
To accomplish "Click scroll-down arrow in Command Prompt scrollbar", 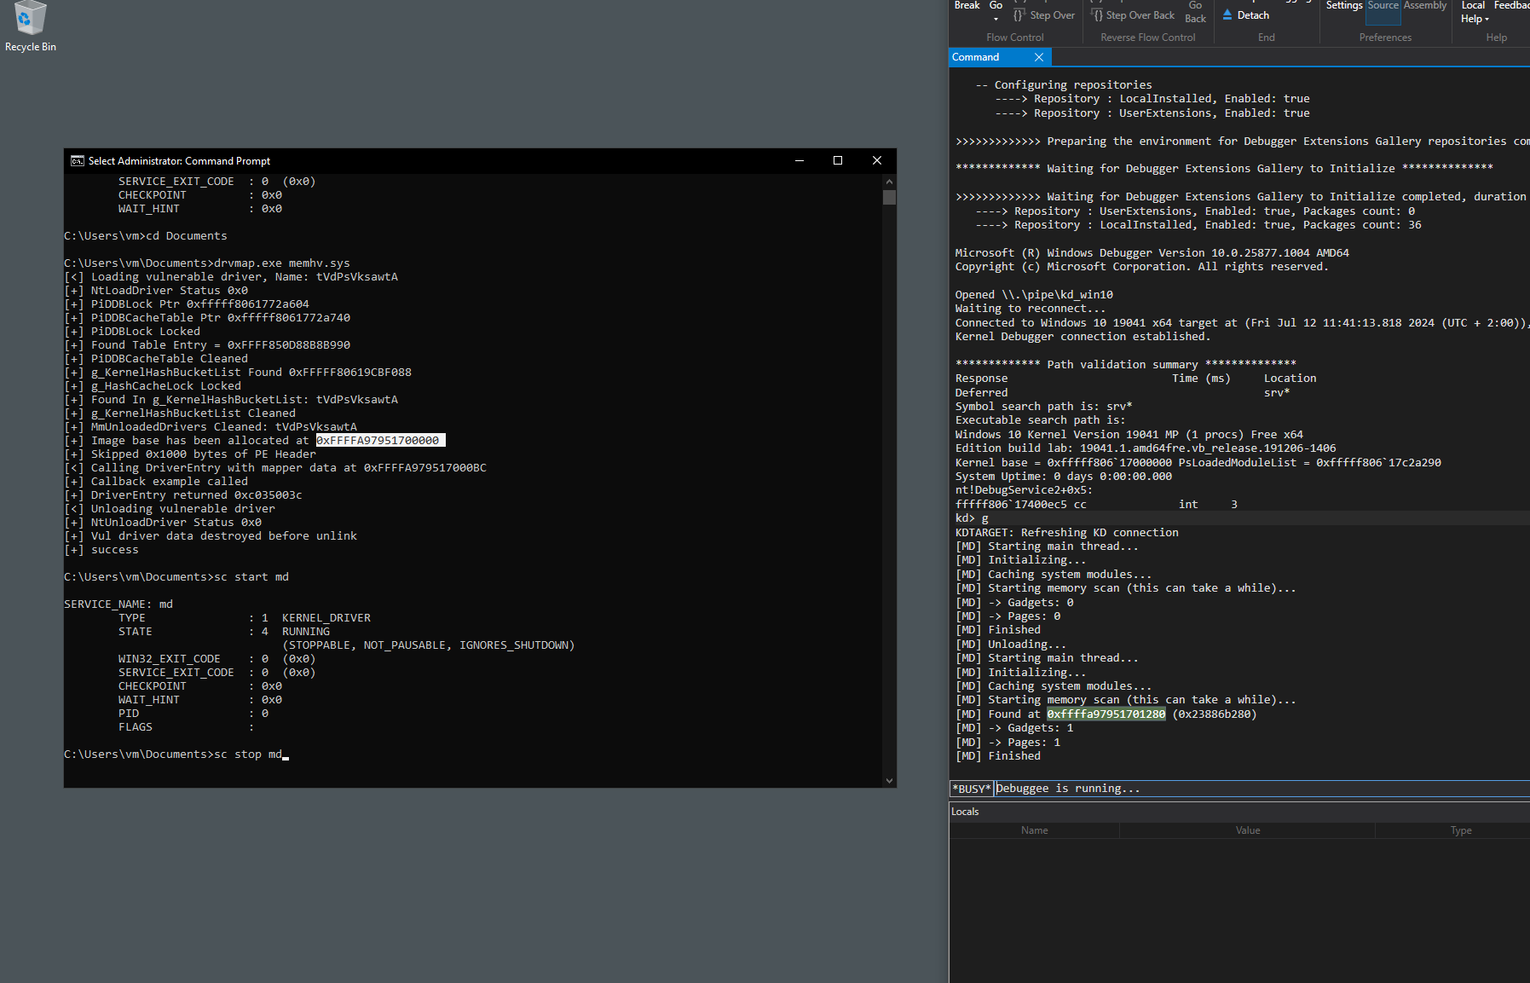I will coord(889,780).
